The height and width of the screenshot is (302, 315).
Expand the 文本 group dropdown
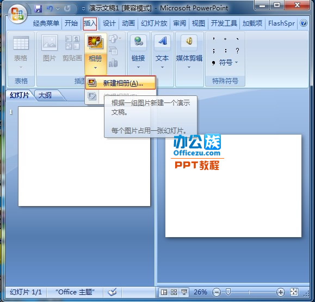tap(162, 67)
